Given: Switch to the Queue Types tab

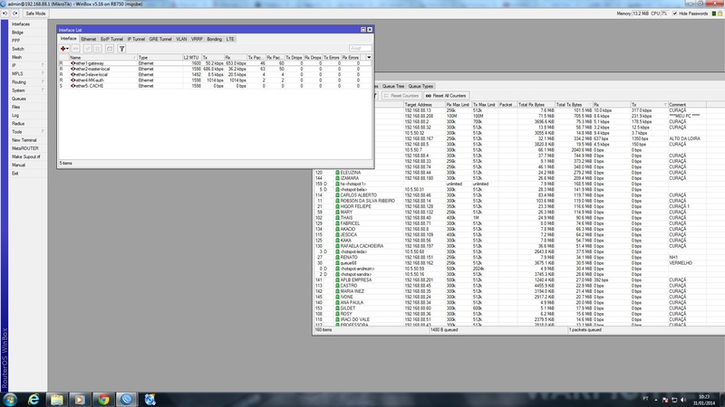Looking at the screenshot, I should pyautogui.click(x=422, y=86).
